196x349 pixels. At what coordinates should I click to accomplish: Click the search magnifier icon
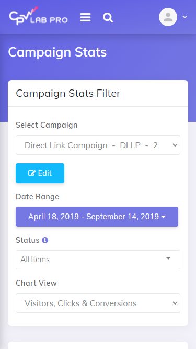108,17
